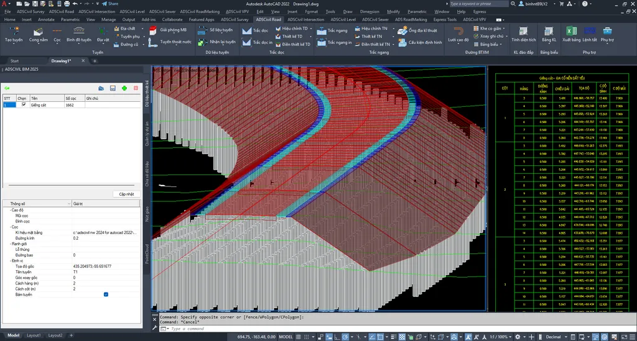
Task: Toggle grid display in status bar
Action: pos(299,337)
